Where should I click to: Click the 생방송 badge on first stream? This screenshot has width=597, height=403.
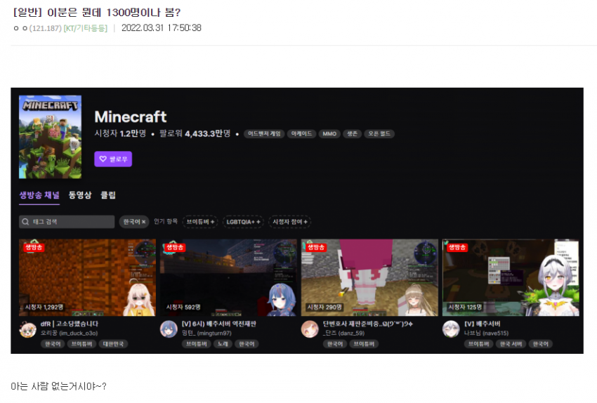(x=34, y=247)
